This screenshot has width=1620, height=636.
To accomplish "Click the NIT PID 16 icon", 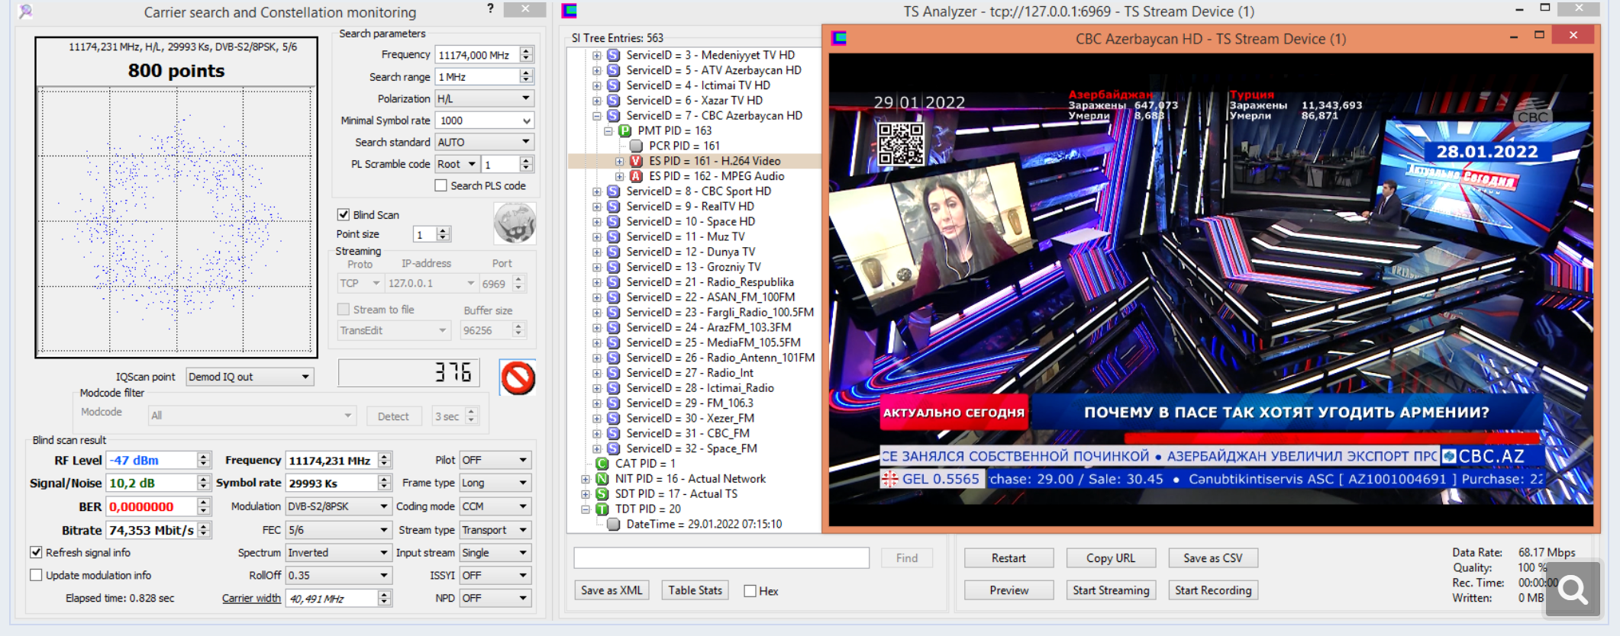I will [x=602, y=479].
